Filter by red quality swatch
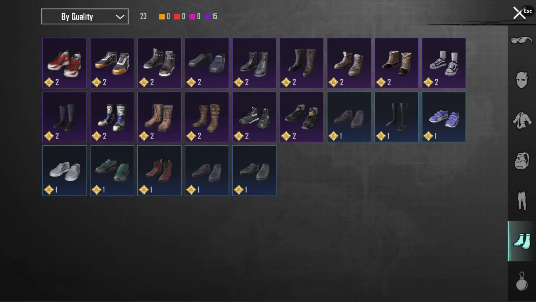536x302 pixels. (177, 16)
